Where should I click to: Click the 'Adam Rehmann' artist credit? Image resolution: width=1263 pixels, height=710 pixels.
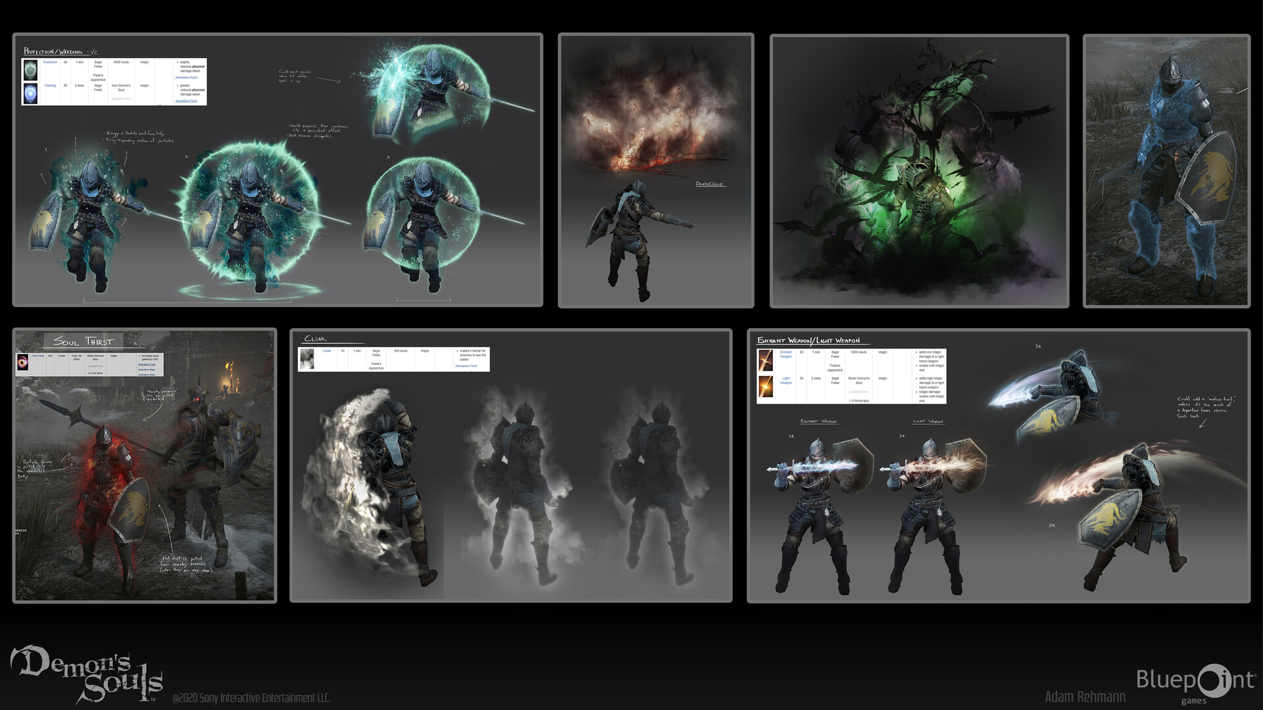[1085, 697]
